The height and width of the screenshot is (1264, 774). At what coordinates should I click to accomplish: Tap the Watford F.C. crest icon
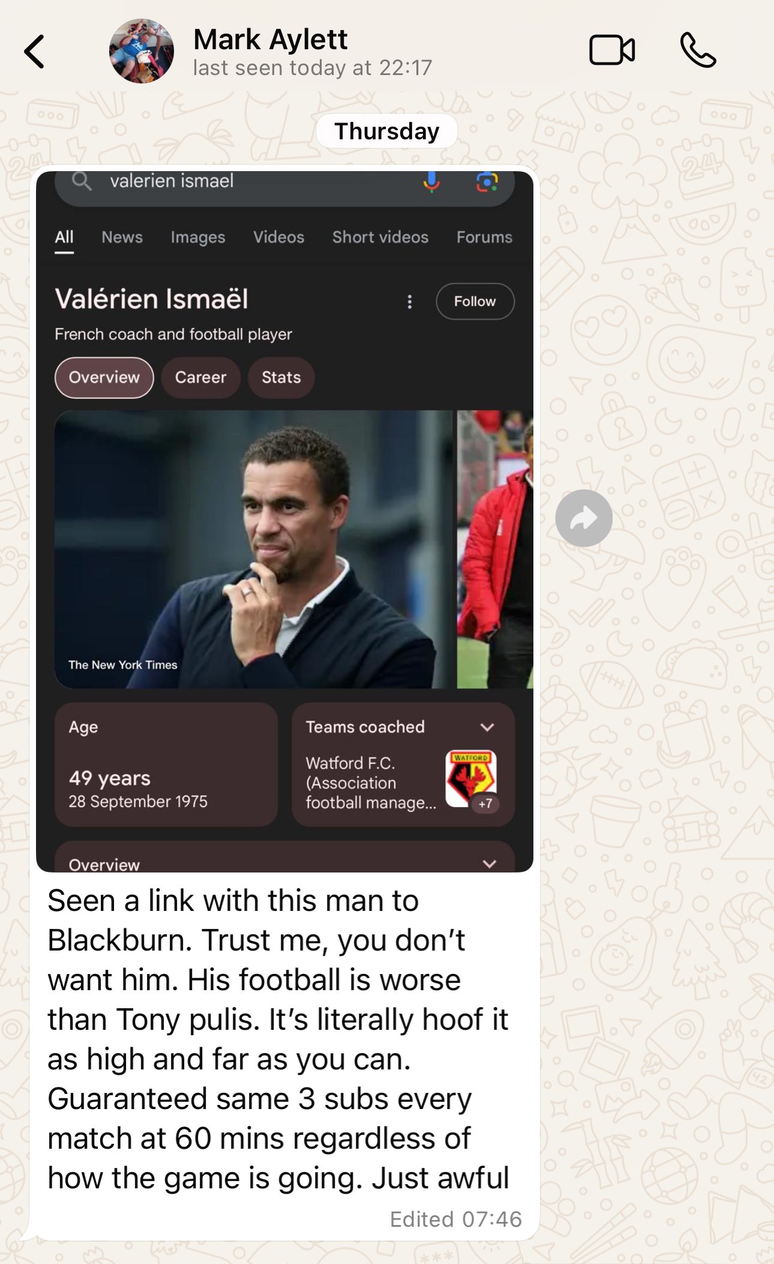point(471,778)
